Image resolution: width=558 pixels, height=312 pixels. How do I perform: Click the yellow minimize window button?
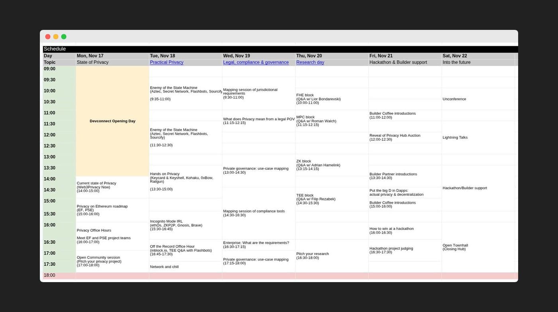pos(56,37)
